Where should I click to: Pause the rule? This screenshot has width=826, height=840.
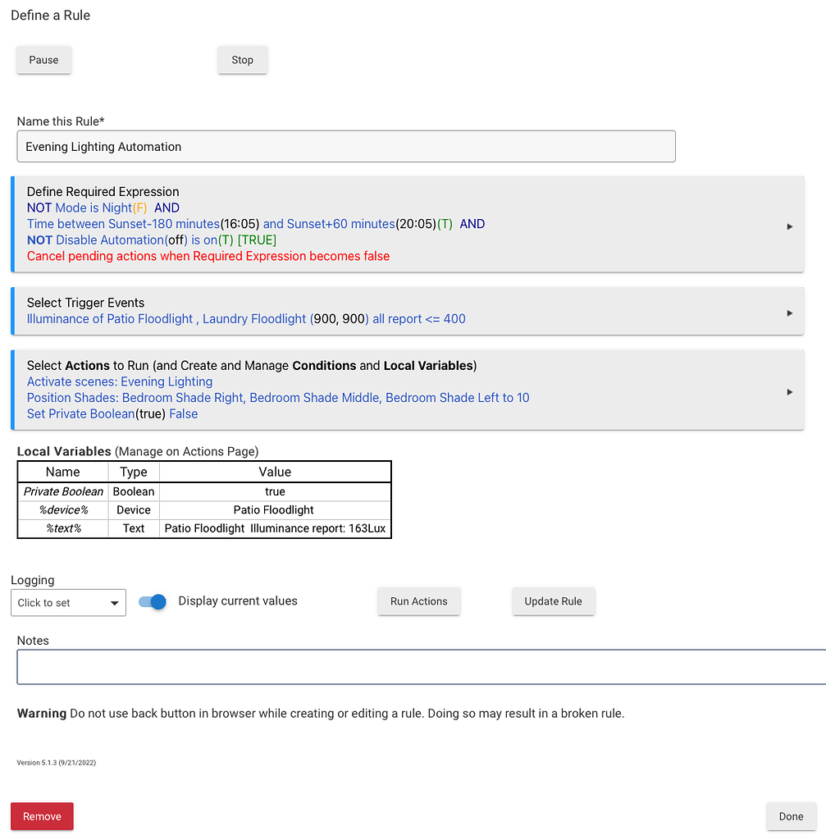[x=44, y=60]
